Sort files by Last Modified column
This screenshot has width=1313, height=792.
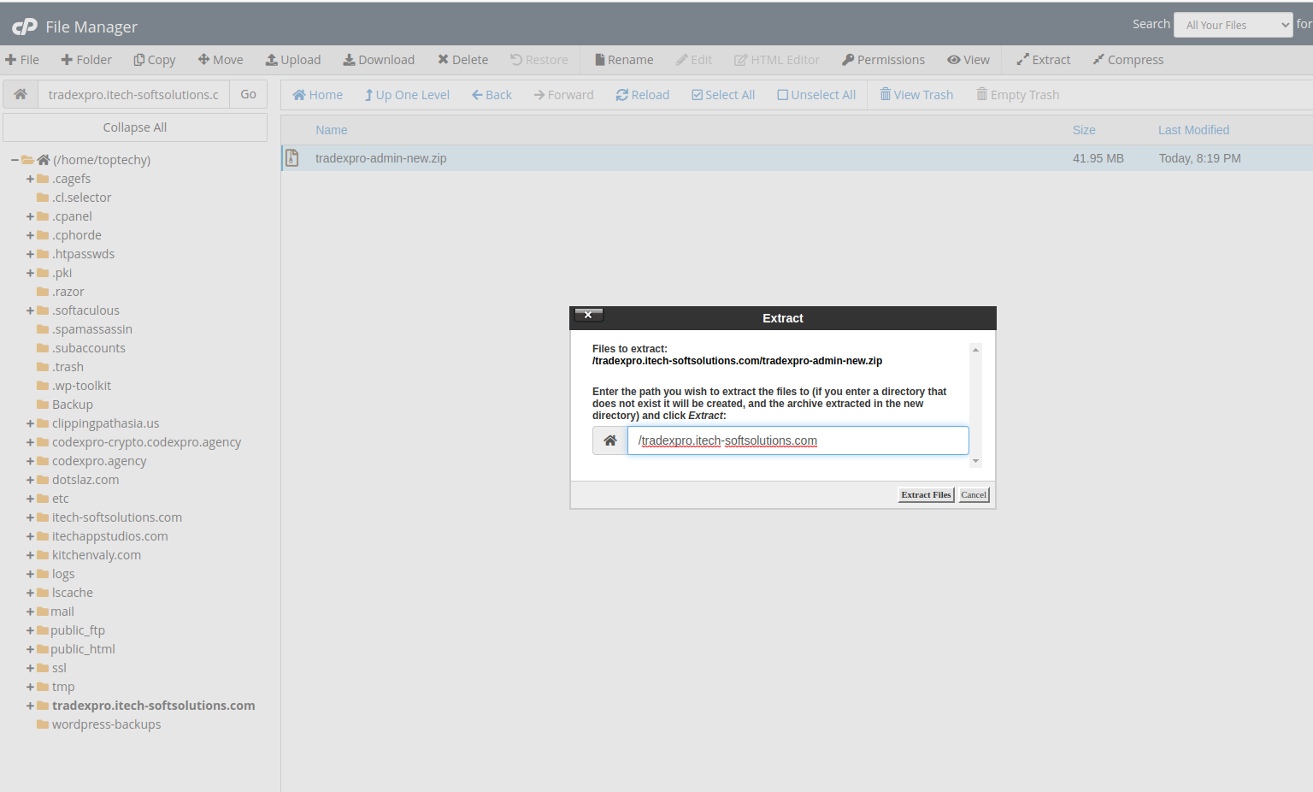[1193, 130]
